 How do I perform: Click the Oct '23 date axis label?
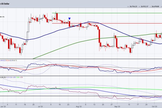click(x=155, y=107)
